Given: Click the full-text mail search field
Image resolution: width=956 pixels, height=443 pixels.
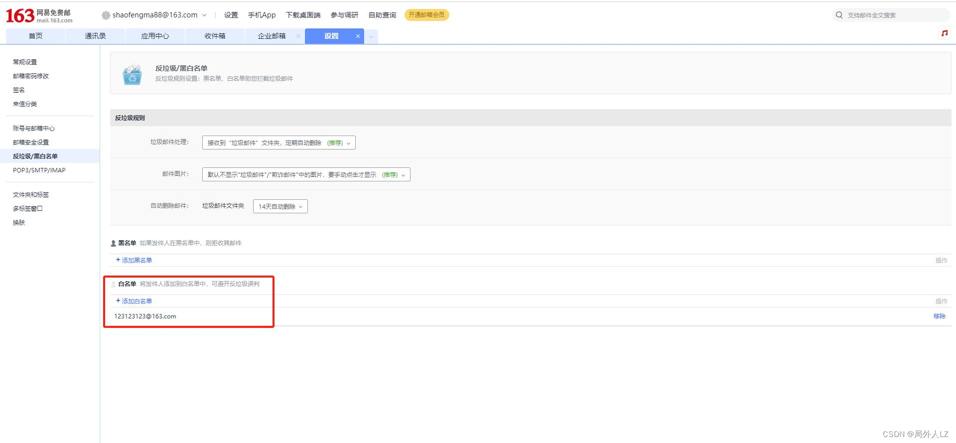Looking at the screenshot, I should (891, 15).
